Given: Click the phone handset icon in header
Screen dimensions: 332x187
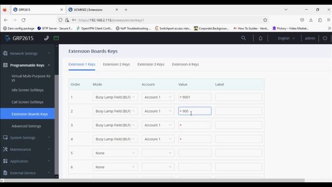Looking at the screenshot, I should [46, 38].
